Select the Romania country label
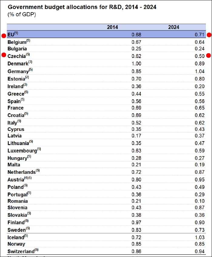The width and height of the screenshot is (212, 257). coord(18,201)
